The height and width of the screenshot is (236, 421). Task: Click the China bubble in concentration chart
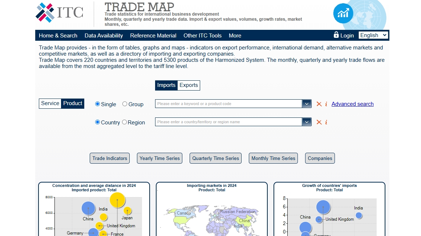[x=88, y=208]
